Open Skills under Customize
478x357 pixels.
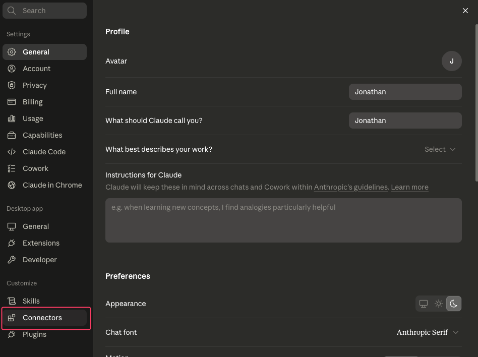44,301
